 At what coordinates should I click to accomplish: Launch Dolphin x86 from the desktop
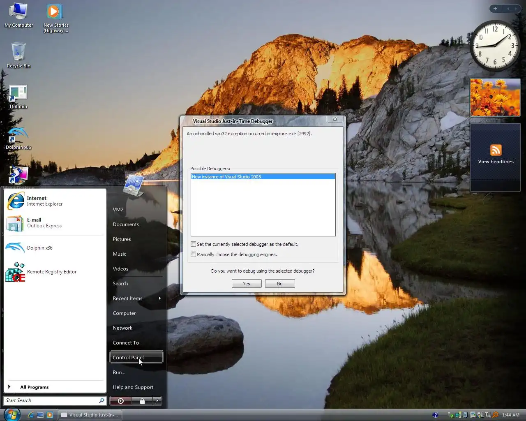(18, 138)
